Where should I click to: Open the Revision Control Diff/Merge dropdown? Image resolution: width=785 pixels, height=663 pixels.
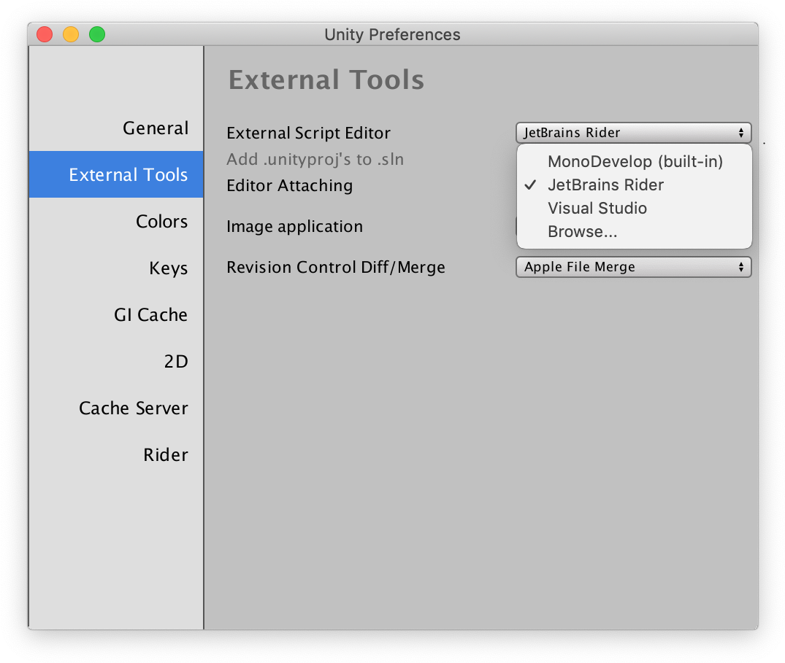click(633, 267)
